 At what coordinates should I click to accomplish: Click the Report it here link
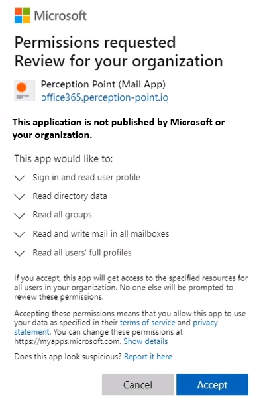coord(148,357)
